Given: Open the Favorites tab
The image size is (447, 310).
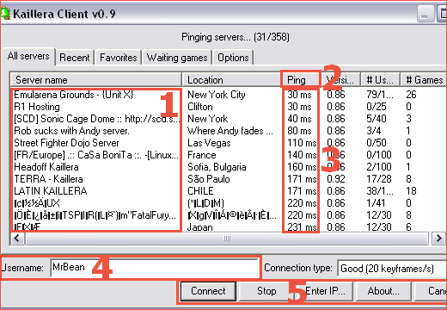Looking at the screenshot, I should 119,58.
